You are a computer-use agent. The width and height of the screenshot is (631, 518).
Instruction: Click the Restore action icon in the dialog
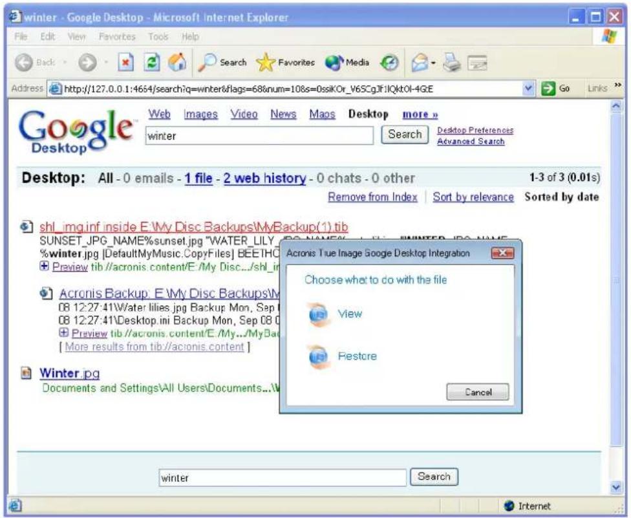click(318, 356)
